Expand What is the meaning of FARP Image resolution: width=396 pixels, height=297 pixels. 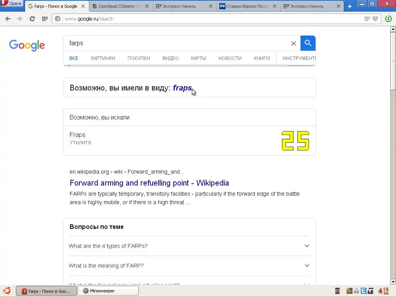[x=189, y=266]
